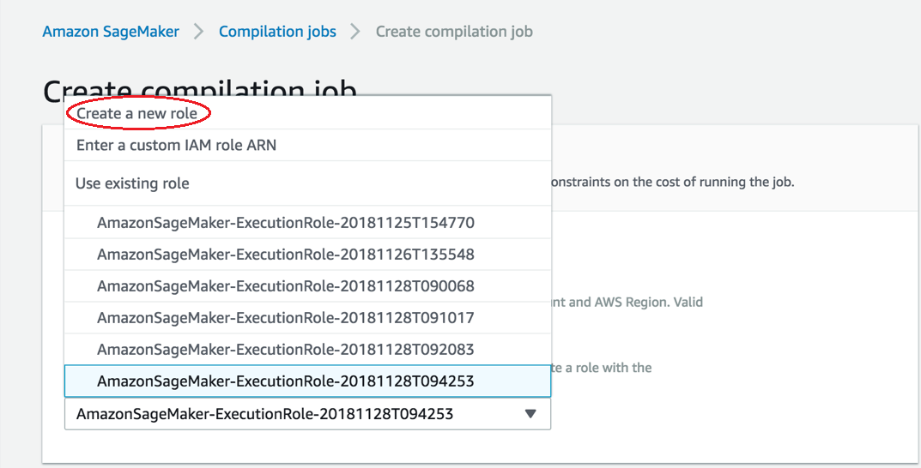Pick role ending in 20181128T092083
Screen dimensions: 921x468
click(x=285, y=350)
